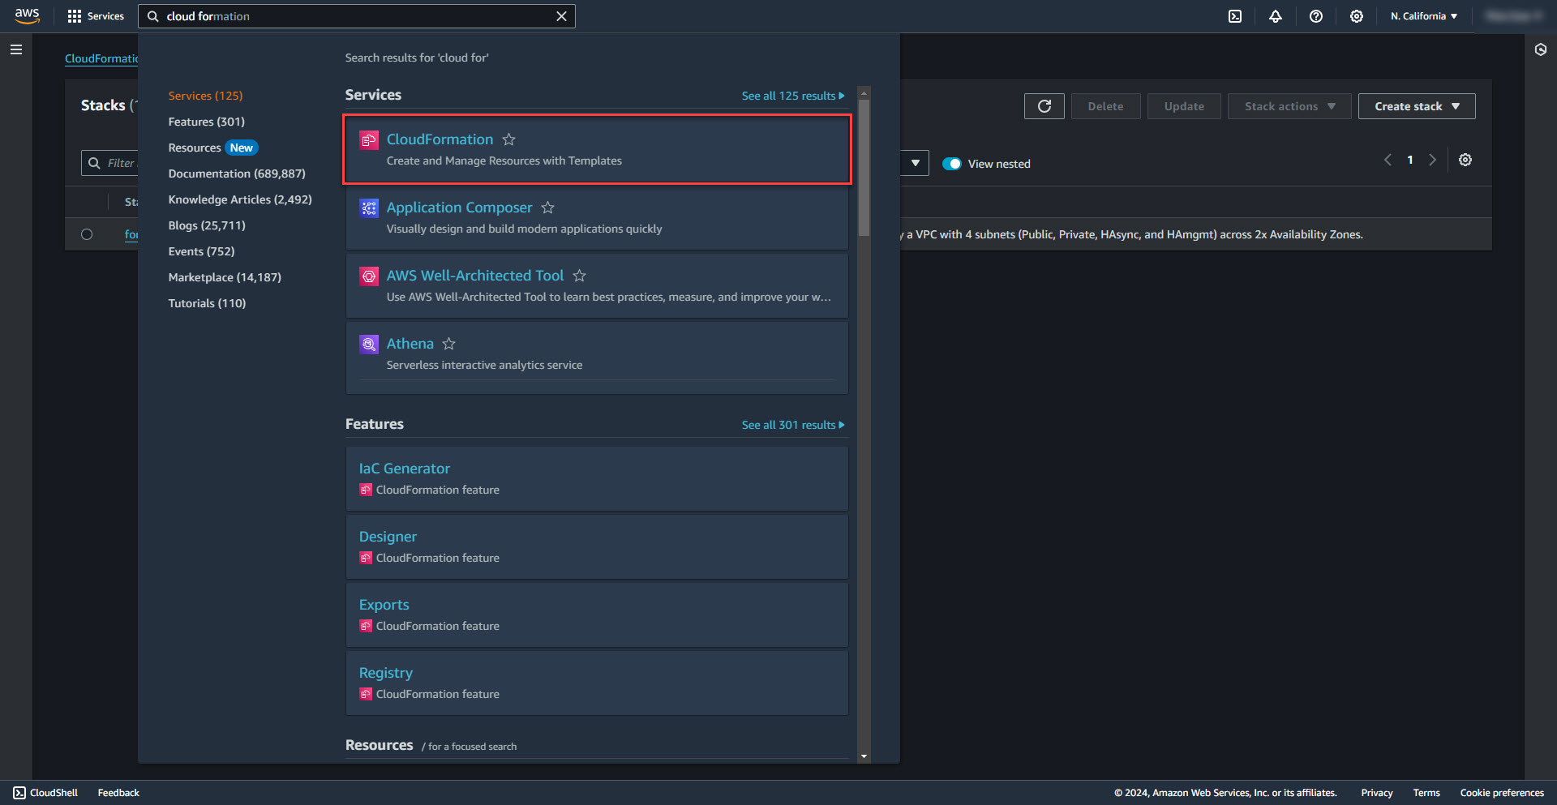Open the right-side info panel icon

[1541, 49]
